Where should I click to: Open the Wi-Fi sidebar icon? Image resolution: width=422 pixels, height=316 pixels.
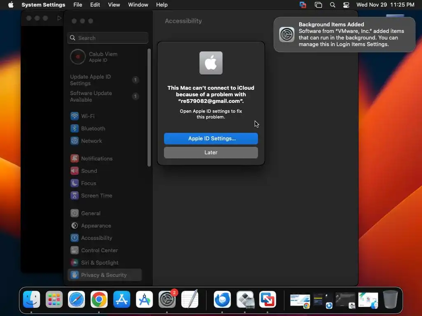75,116
